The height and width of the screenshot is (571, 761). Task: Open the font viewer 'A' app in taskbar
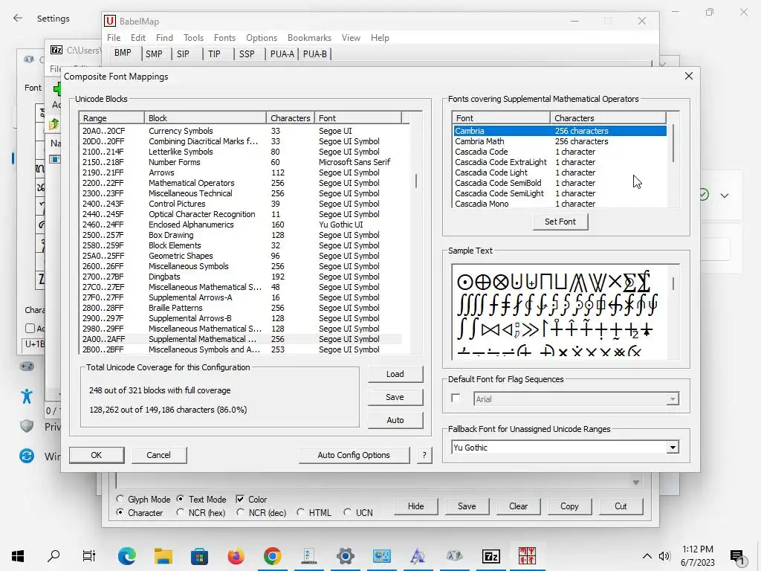418,556
